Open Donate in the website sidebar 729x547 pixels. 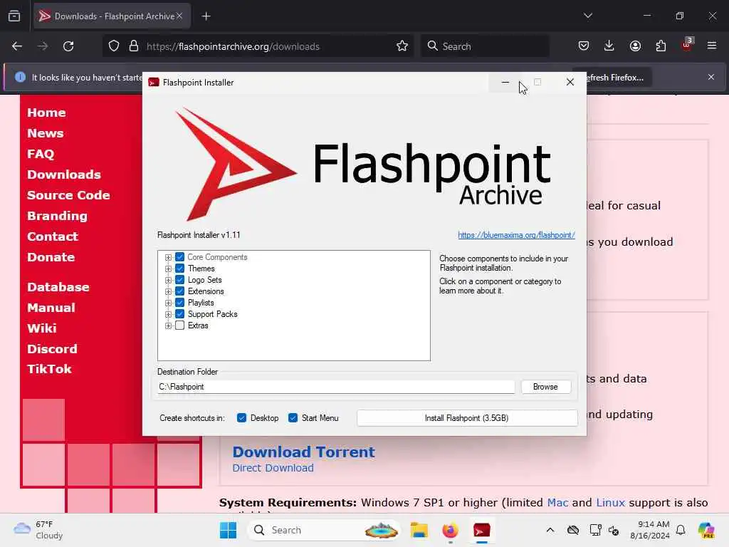coord(51,256)
